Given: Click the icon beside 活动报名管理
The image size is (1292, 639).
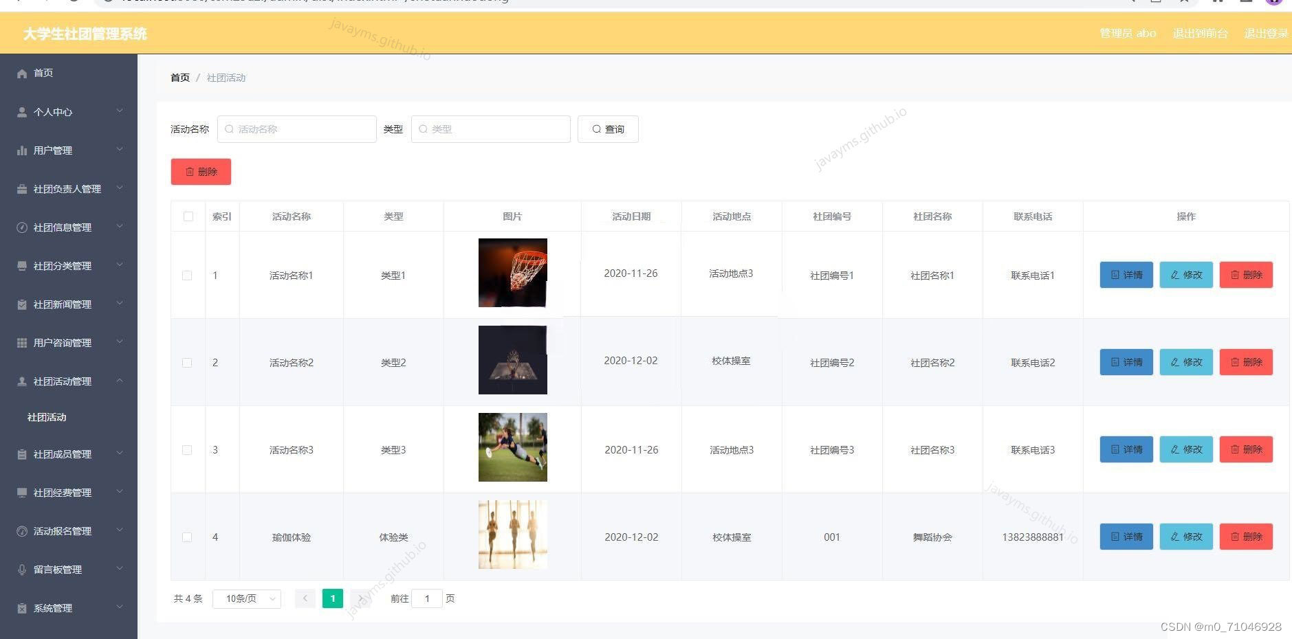Looking at the screenshot, I should [x=22, y=531].
